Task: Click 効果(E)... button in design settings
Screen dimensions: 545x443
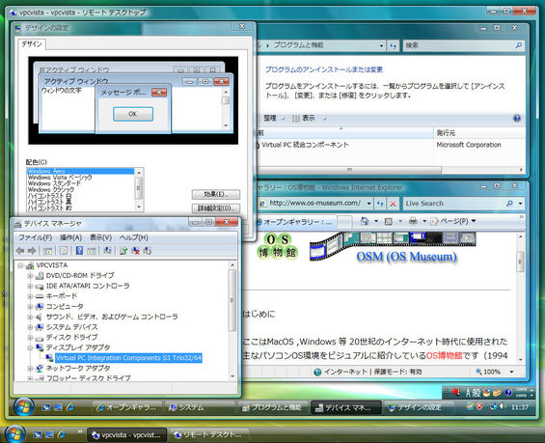Action: pos(216,194)
